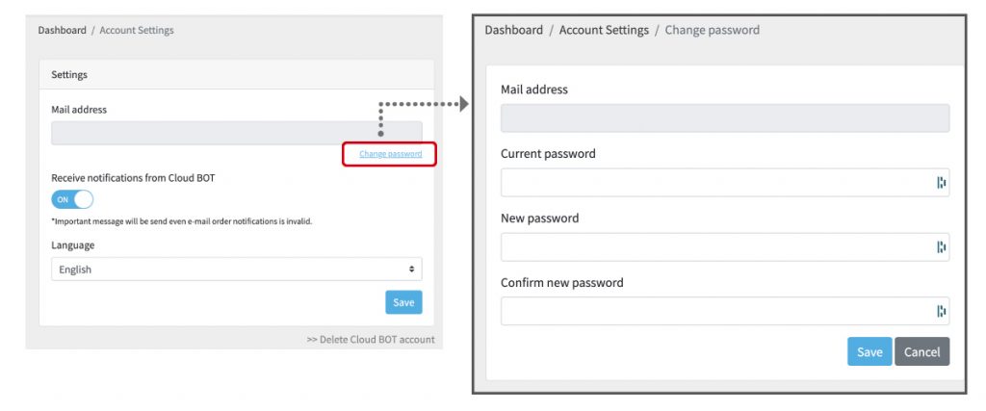
Task: Click password manager icon in Current password field
Action: click(x=941, y=183)
